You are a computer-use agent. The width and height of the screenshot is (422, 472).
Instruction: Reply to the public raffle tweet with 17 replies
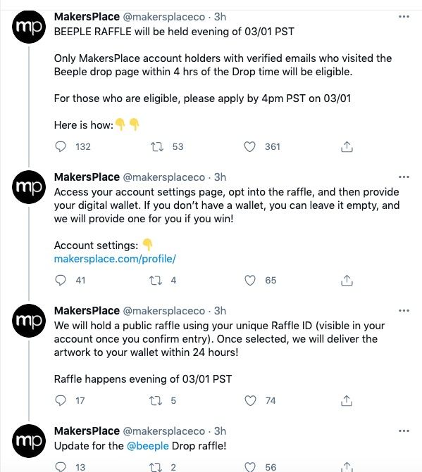coord(61,401)
